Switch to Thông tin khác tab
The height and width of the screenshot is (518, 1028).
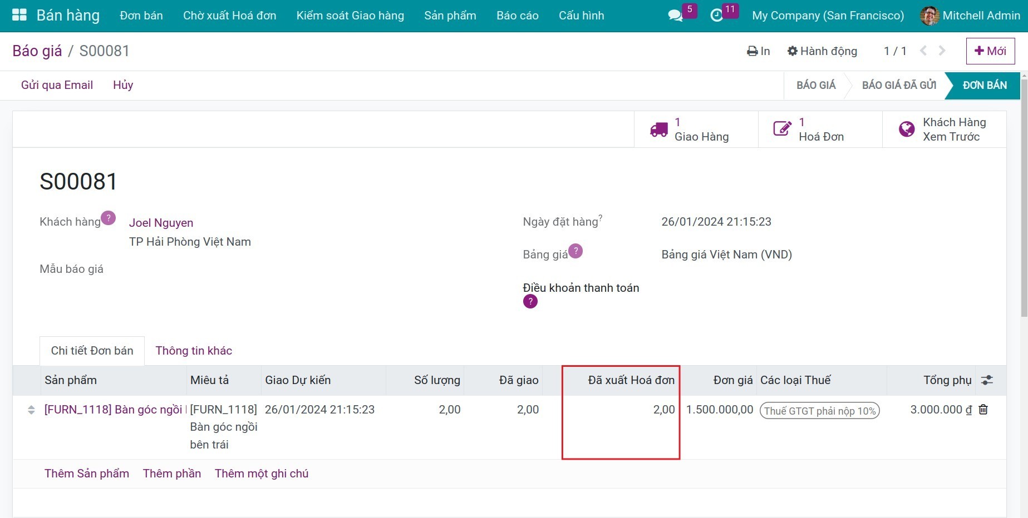point(194,351)
